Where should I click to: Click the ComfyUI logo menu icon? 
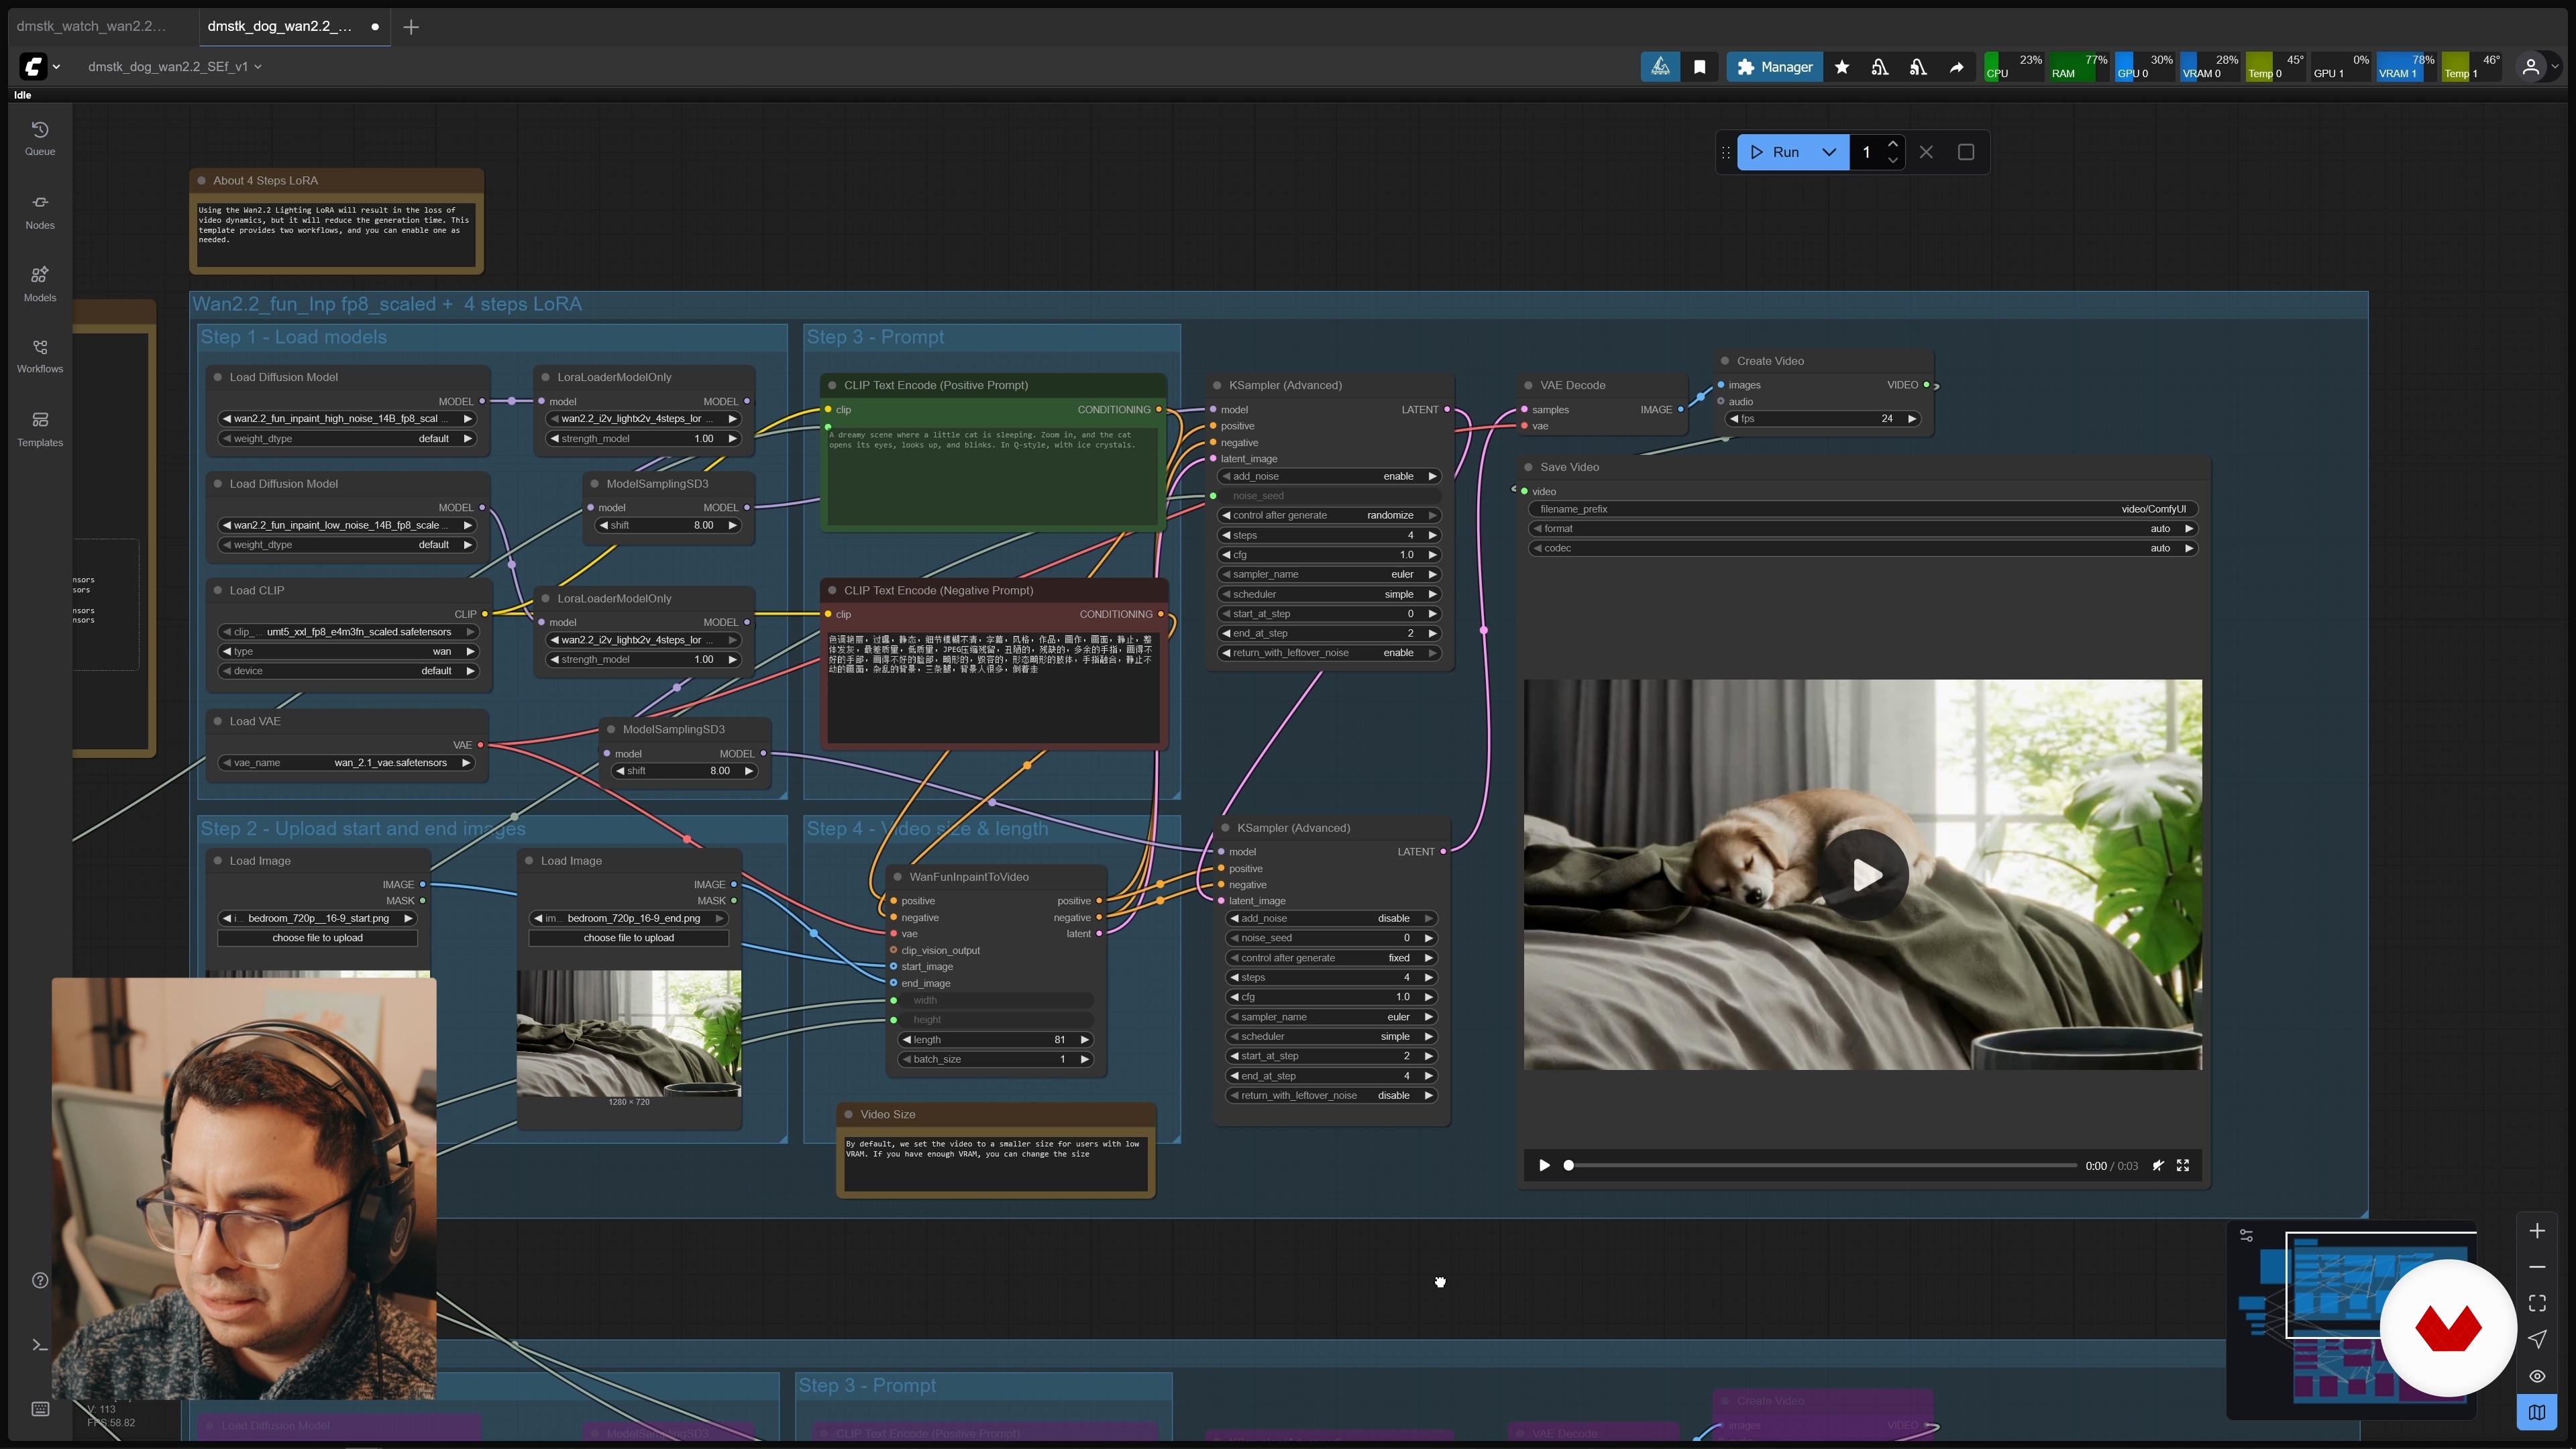click(x=33, y=67)
